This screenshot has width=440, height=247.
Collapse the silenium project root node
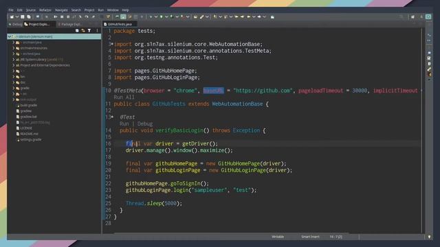9,36
